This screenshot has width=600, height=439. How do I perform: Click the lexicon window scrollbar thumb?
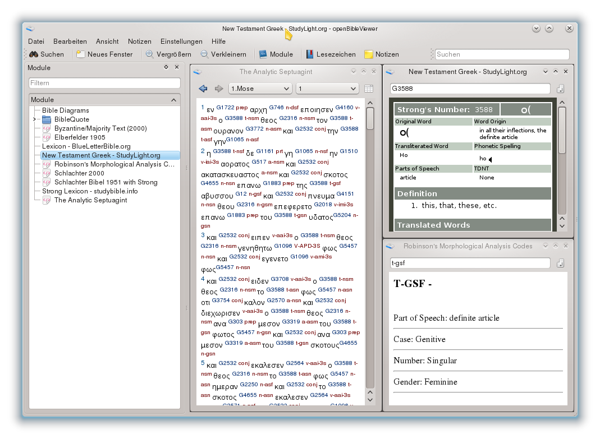pyautogui.click(x=562, y=130)
